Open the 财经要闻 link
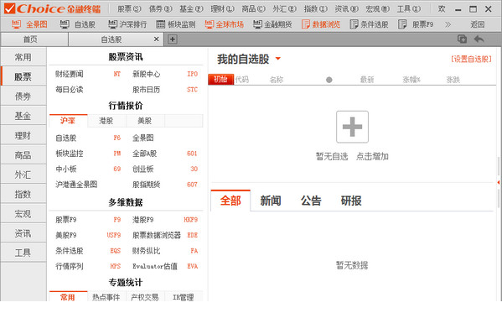502x313 pixels. [70, 74]
